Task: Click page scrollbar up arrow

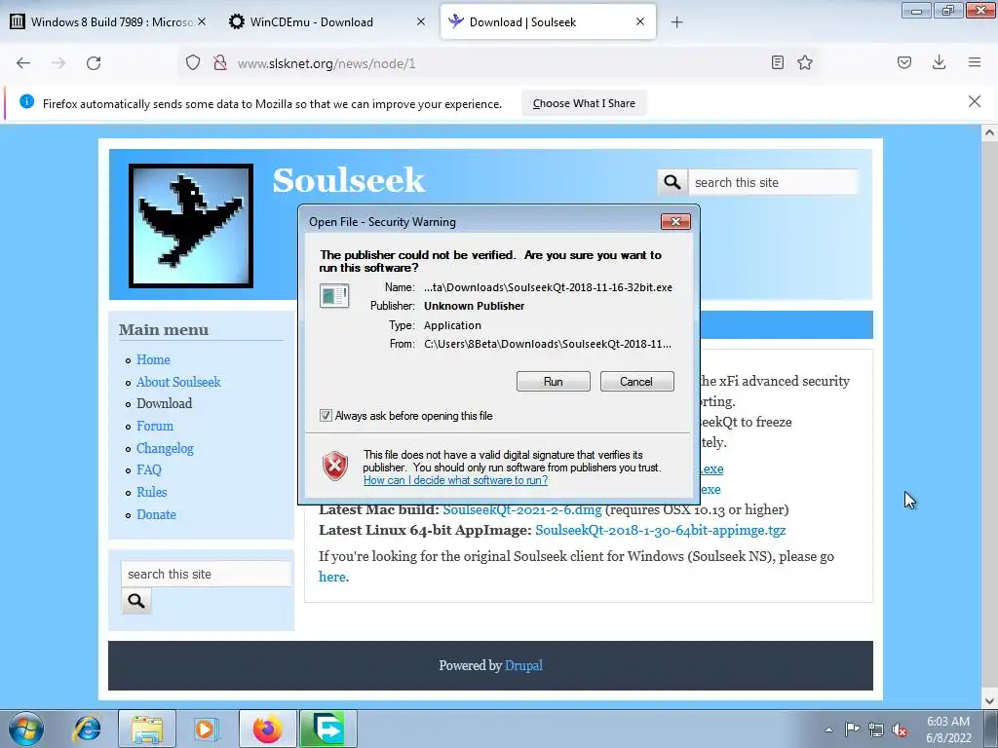Action: [989, 132]
